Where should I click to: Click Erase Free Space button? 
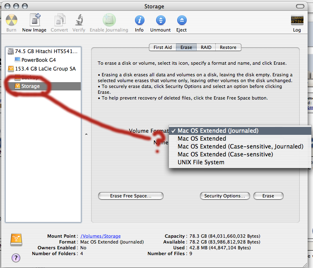click(x=131, y=196)
